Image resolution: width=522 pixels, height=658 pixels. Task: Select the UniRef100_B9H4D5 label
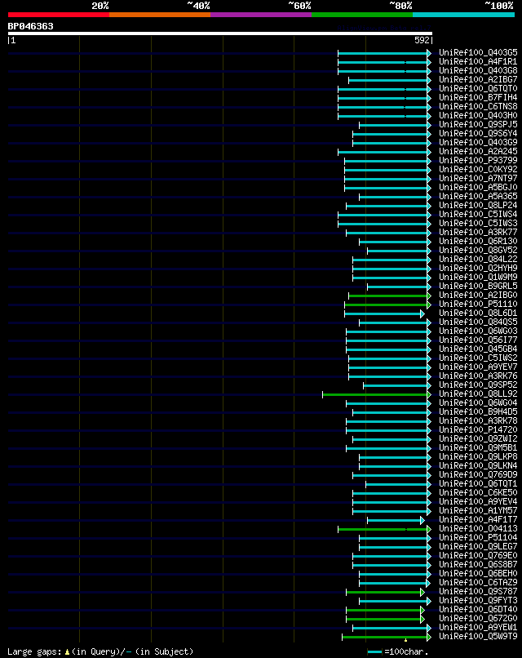tap(478, 412)
